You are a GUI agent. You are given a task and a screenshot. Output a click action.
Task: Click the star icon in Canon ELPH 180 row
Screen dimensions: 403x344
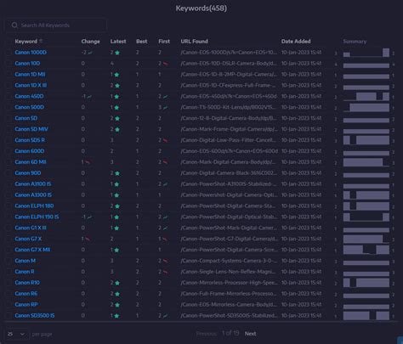click(x=117, y=206)
